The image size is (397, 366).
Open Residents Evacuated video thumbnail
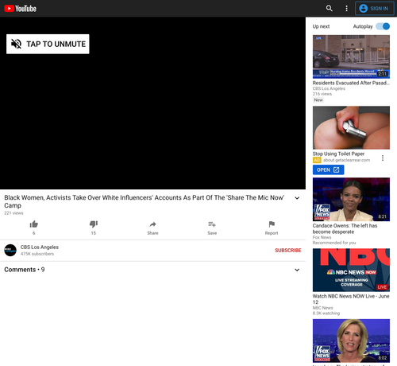point(351,56)
